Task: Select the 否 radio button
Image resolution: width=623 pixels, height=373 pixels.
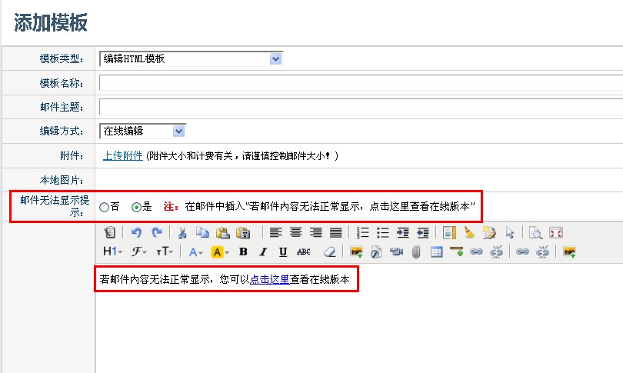Action: tap(105, 207)
